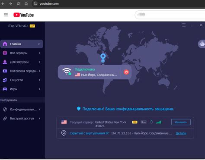Expand the Игры section chevron
The image size is (205, 160).
pos(39,89)
